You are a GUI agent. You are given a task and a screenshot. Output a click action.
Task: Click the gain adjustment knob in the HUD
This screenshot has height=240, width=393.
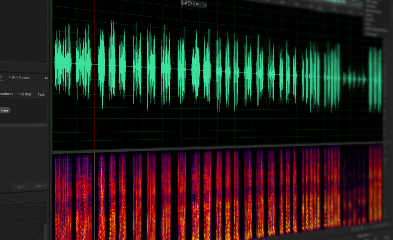point(190,3)
